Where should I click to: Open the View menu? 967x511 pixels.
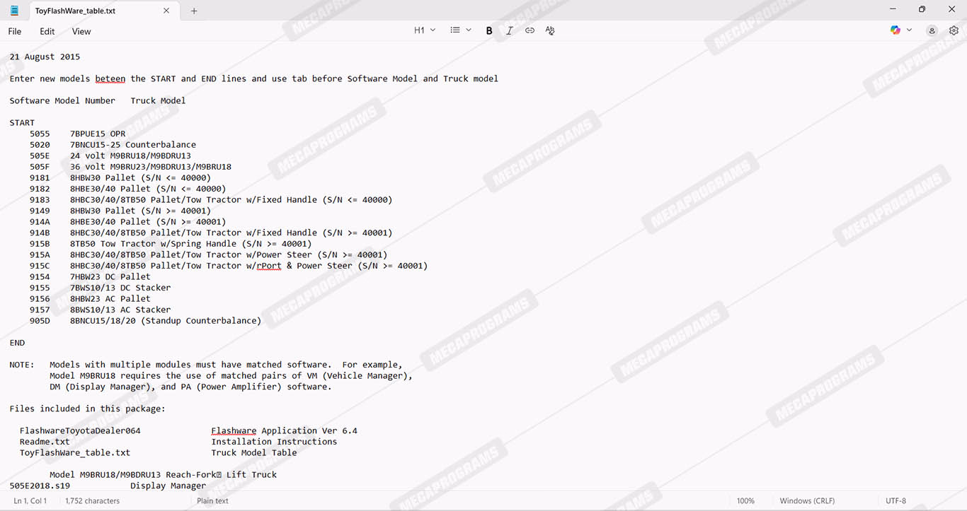(x=81, y=31)
